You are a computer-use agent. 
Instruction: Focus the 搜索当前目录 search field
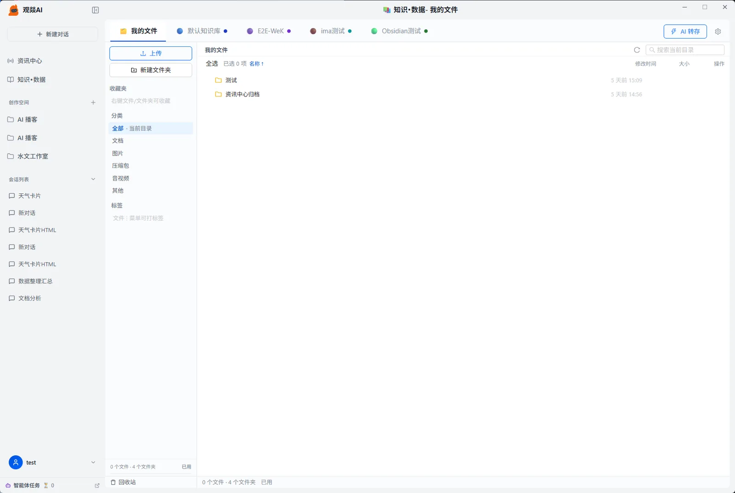click(685, 50)
